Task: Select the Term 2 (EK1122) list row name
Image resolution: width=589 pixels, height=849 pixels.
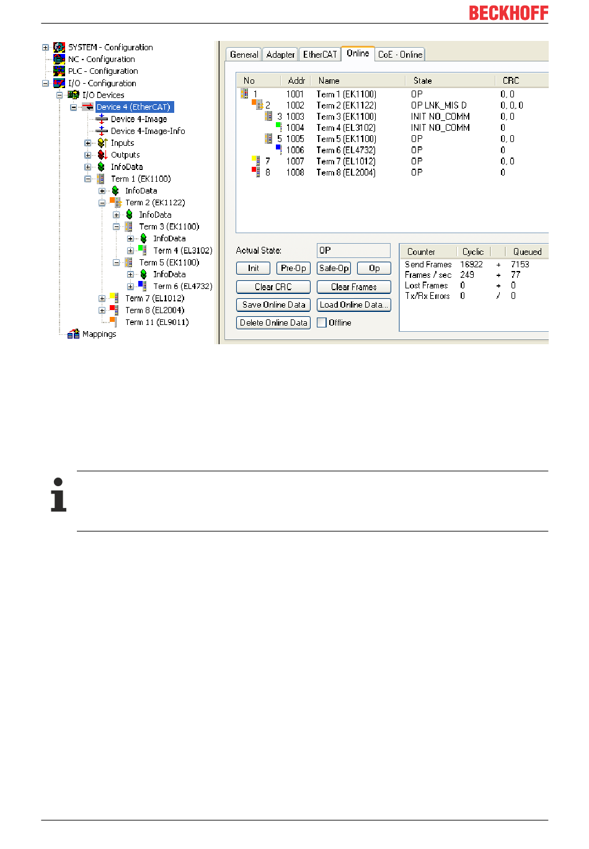Action: pos(346,105)
